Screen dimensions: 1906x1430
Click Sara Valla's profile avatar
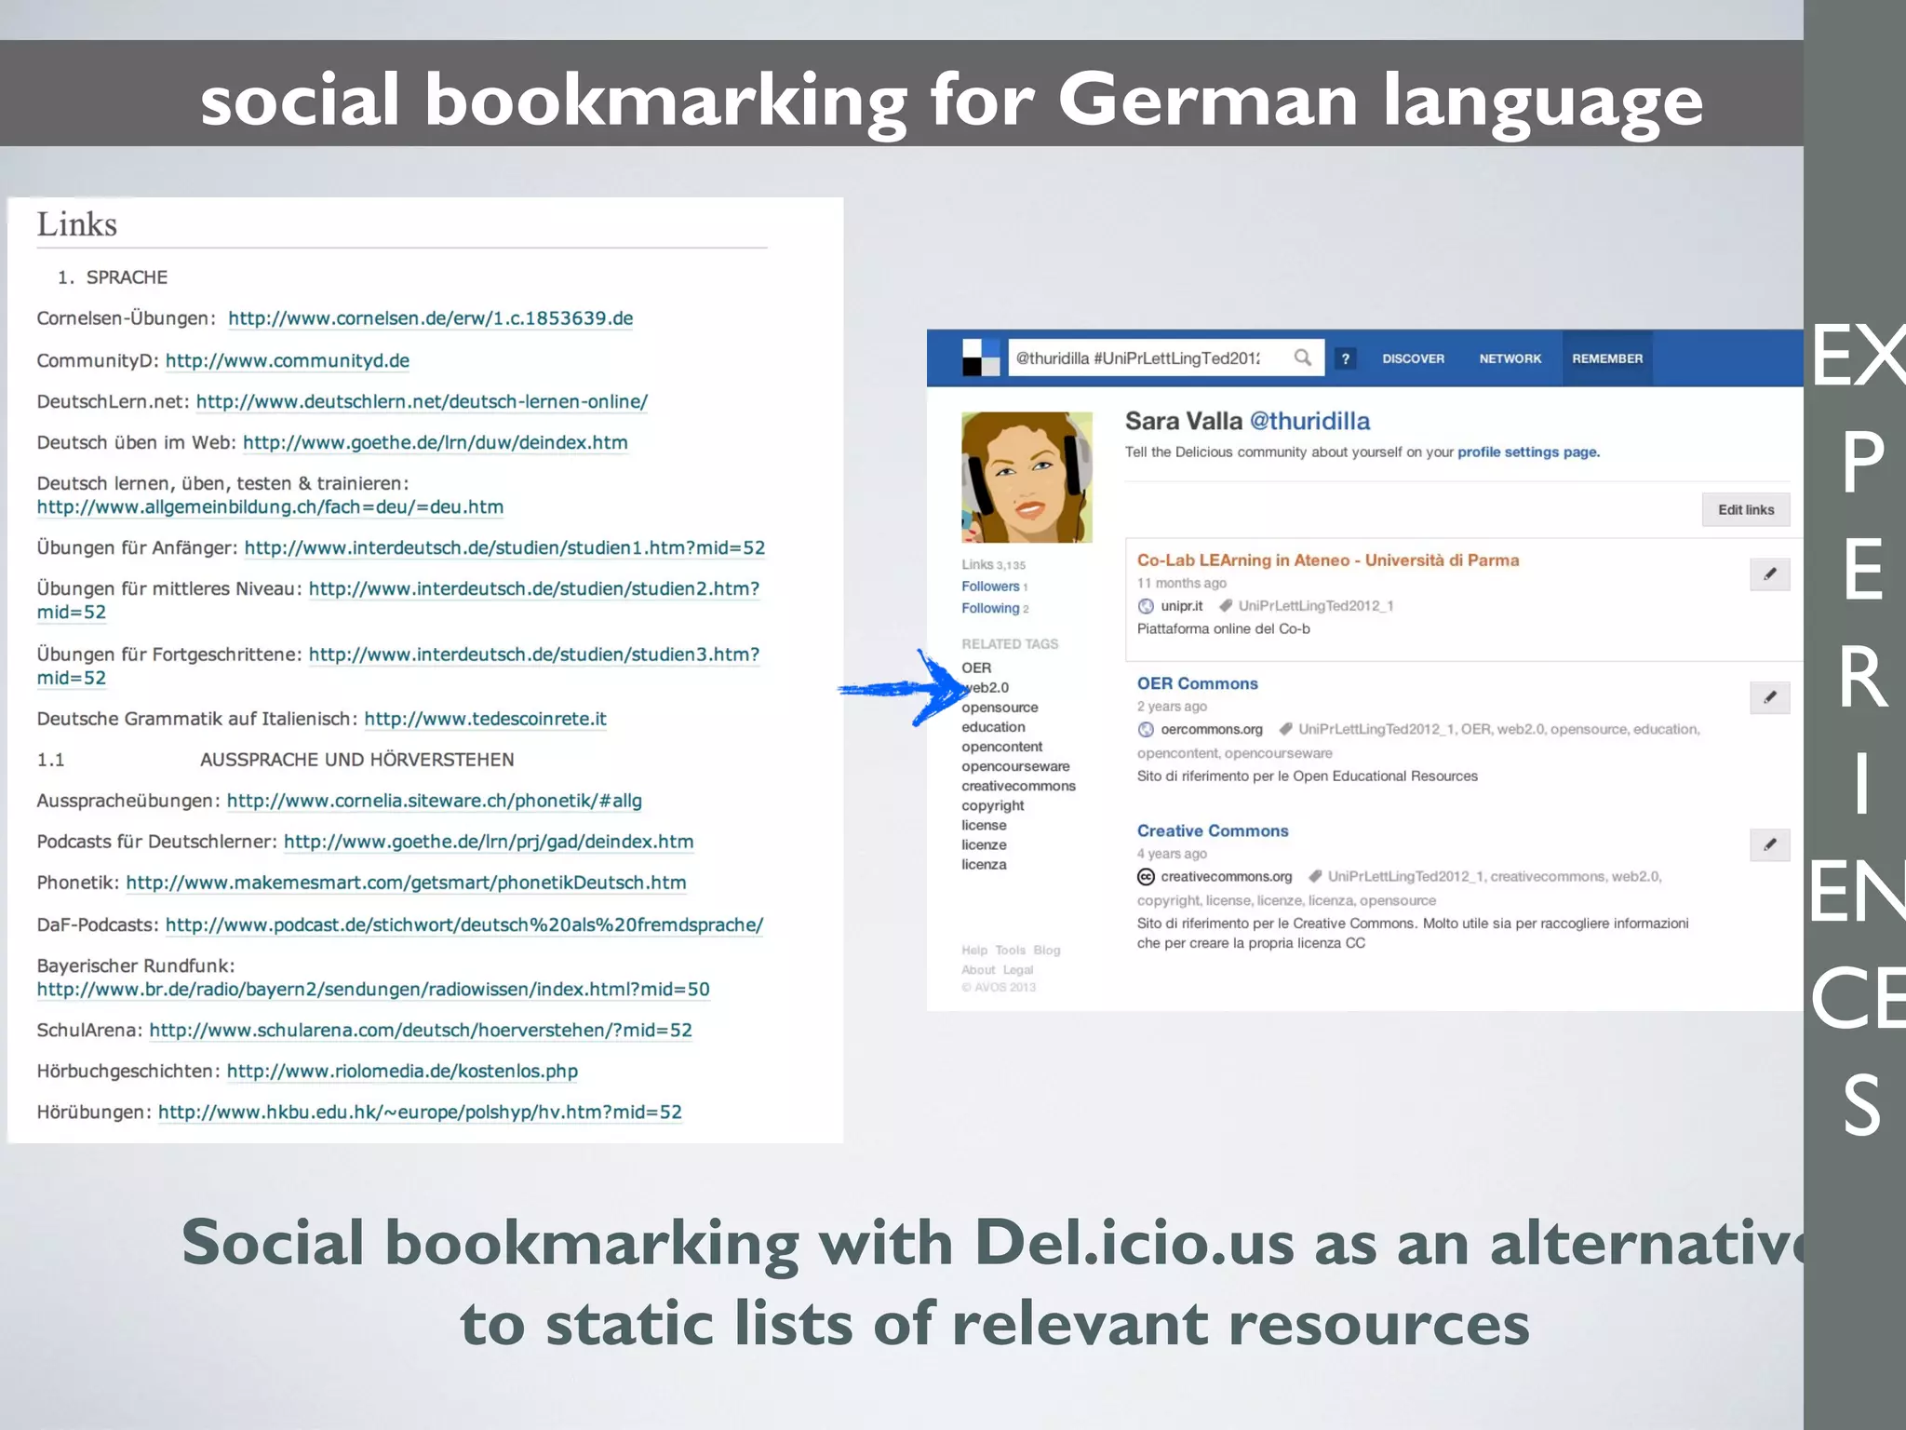coord(1027,478)
